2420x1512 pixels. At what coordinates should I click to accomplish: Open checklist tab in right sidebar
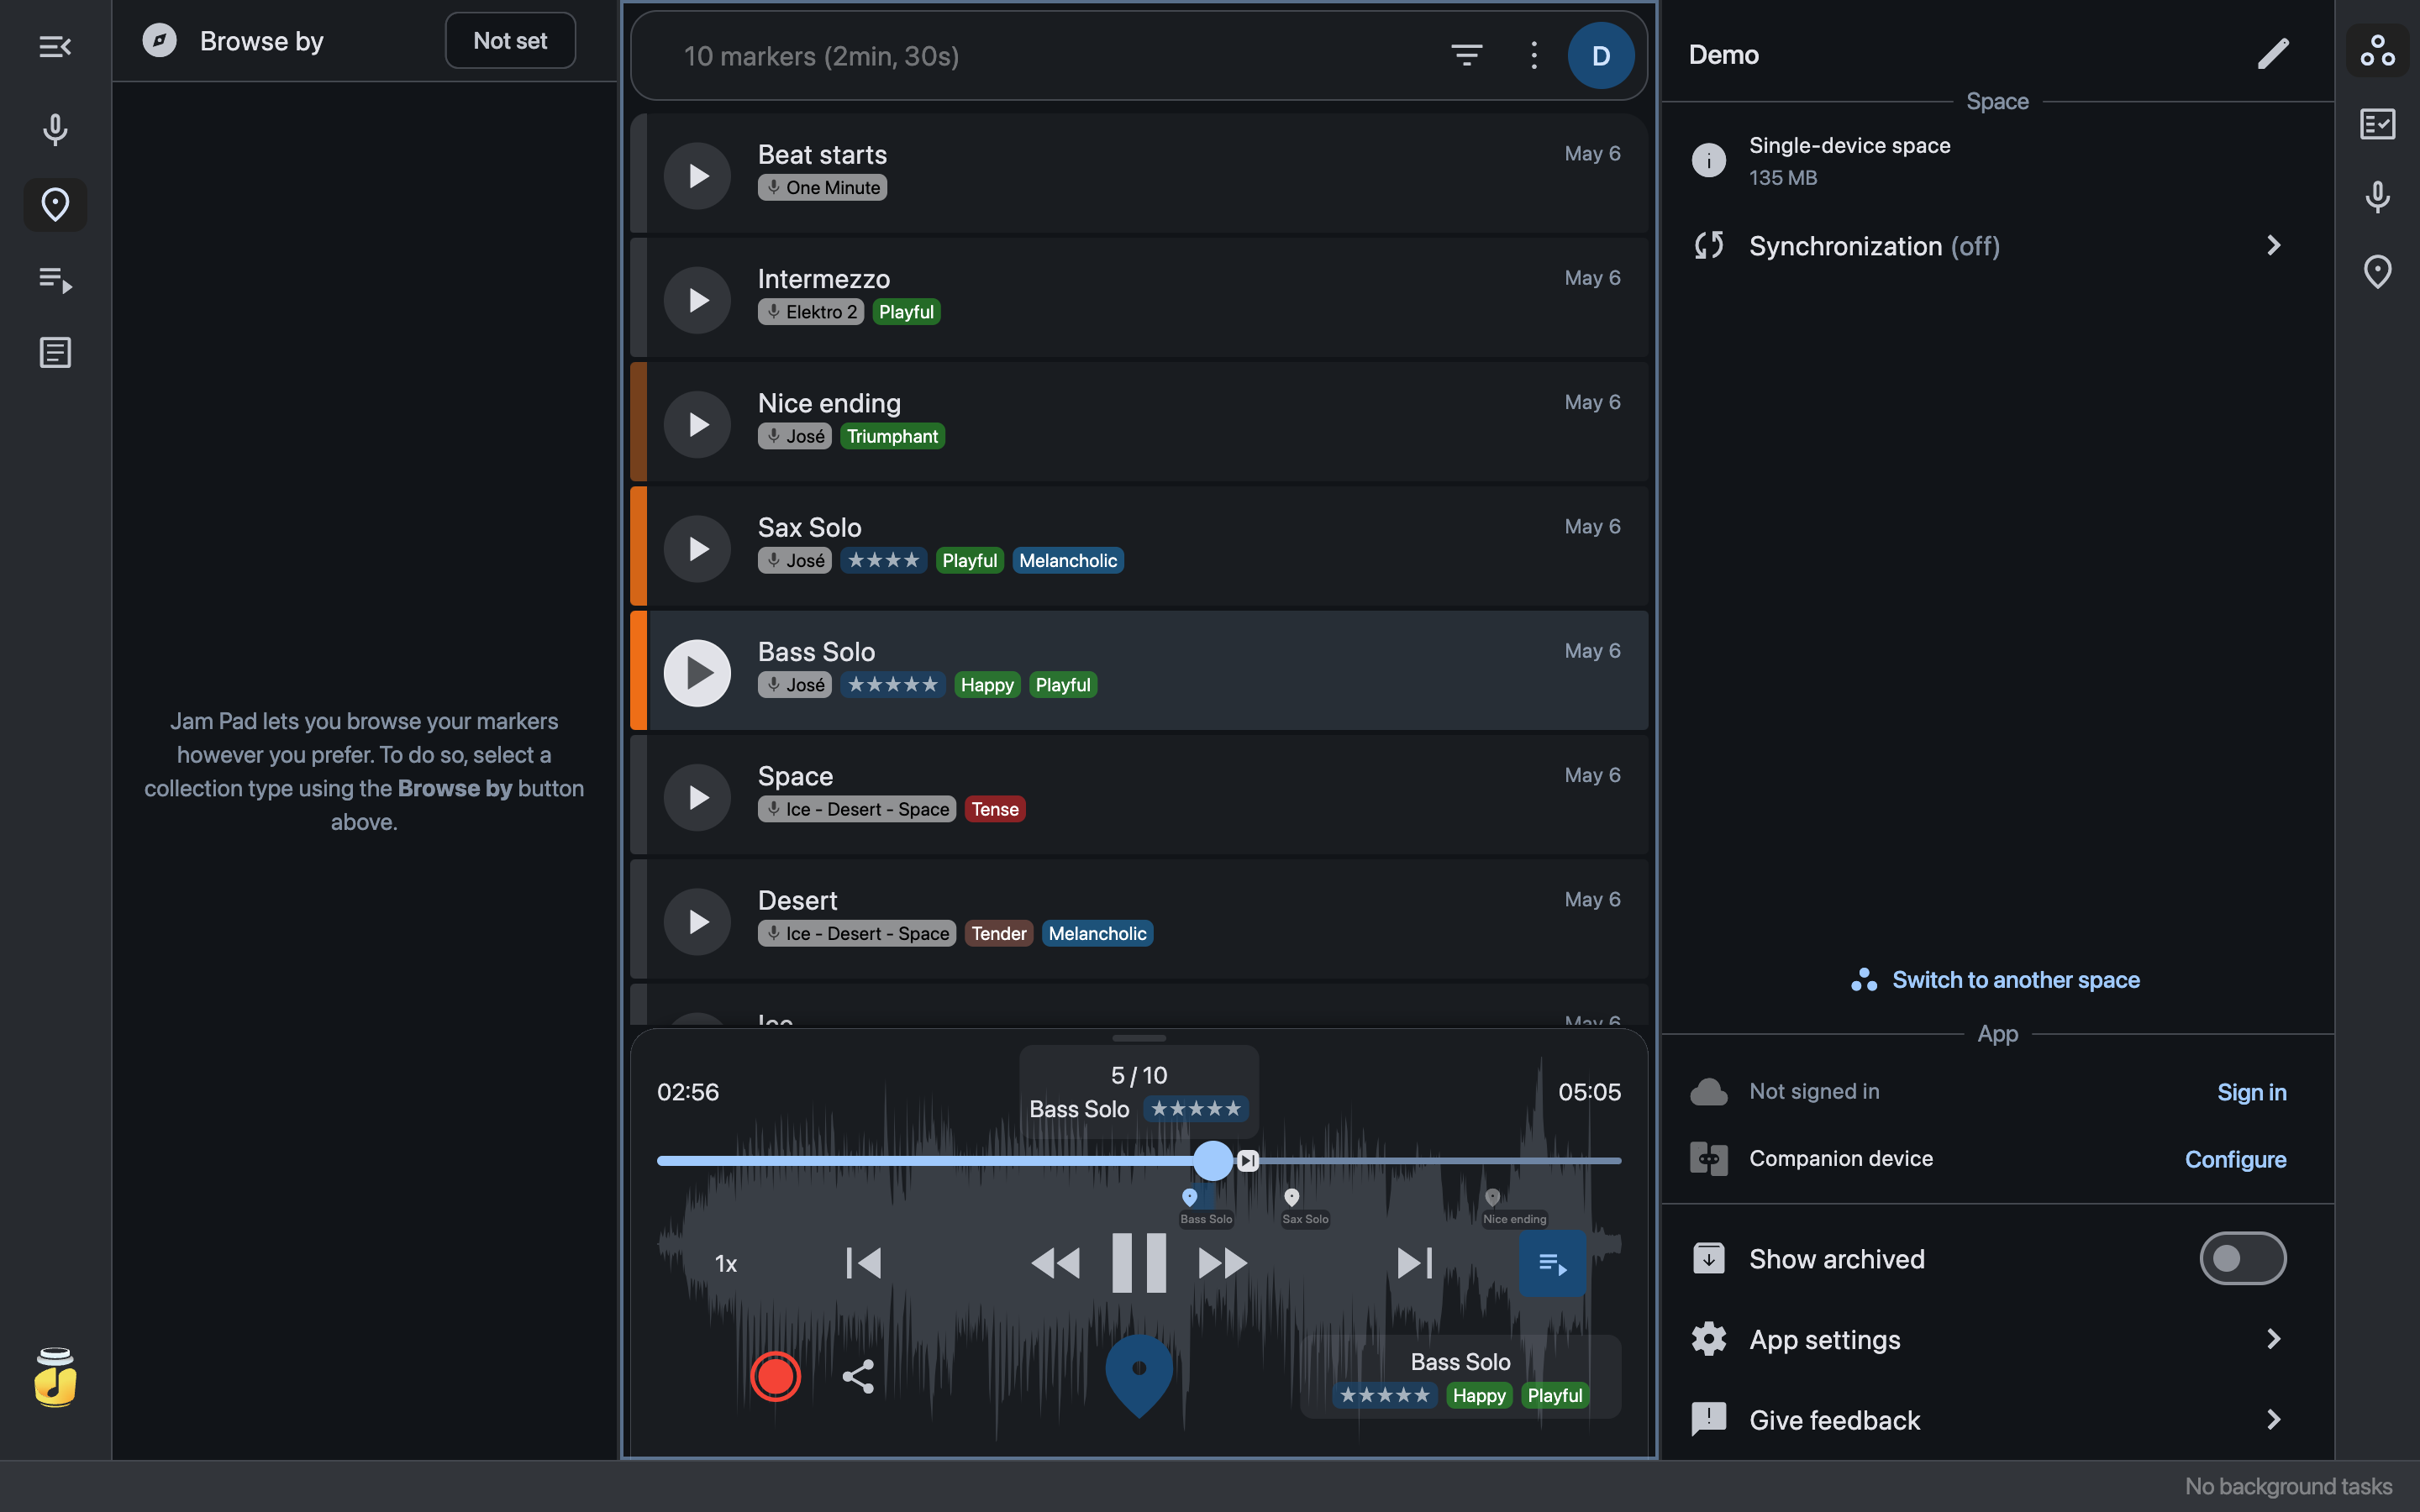pyautogui.click(x=2377, y=124)
